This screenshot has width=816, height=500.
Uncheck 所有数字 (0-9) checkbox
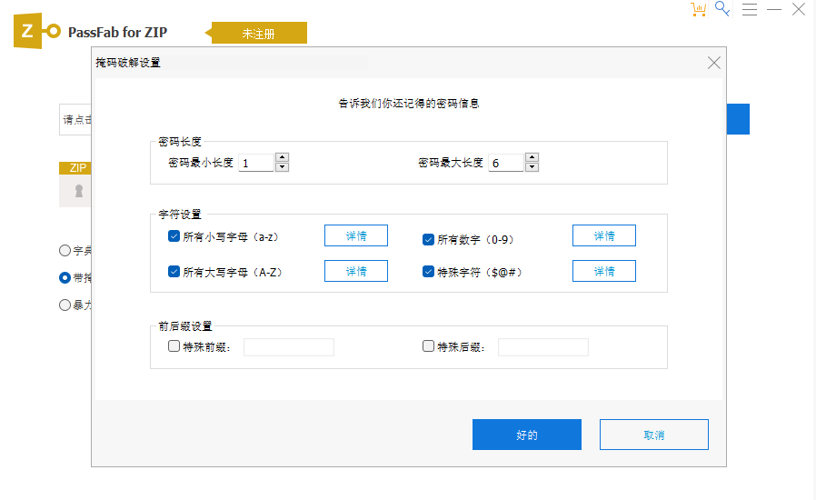[x=428, y=239]
